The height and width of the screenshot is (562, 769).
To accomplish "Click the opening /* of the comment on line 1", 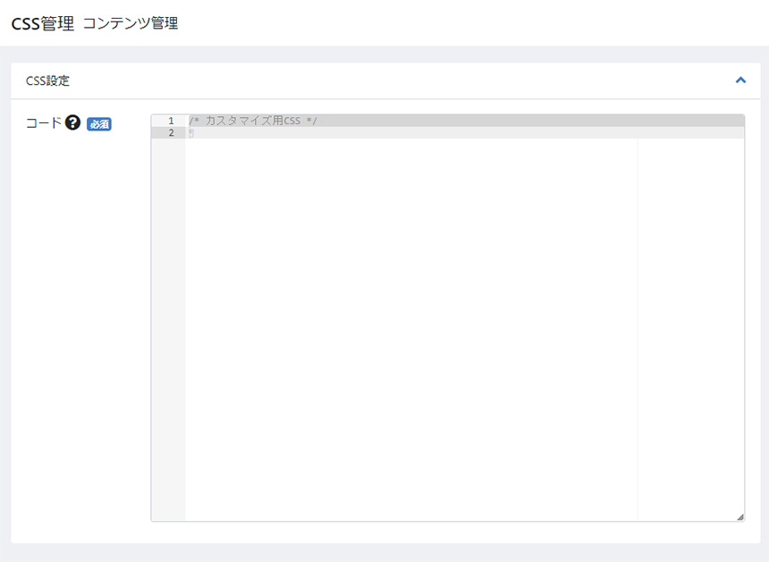I will click(x=193, y=121).
